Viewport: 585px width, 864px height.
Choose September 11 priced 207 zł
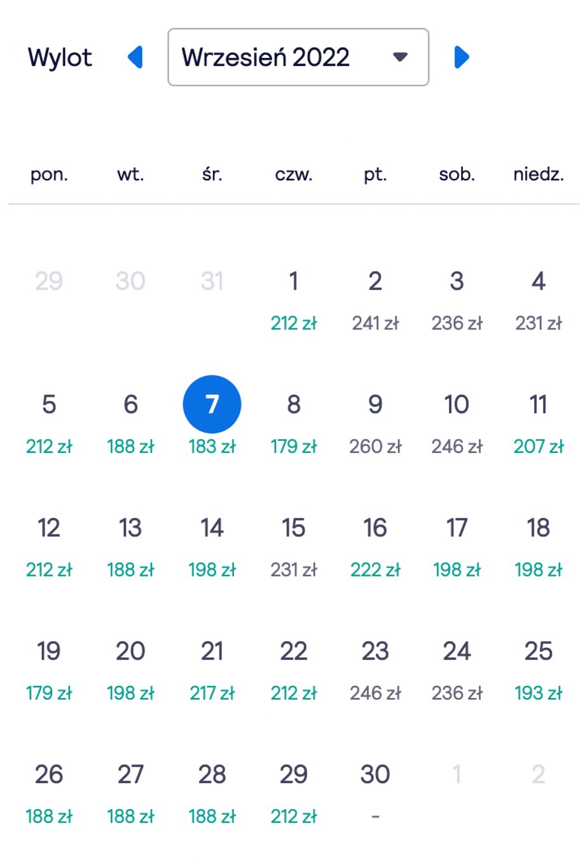coord(539,423)
